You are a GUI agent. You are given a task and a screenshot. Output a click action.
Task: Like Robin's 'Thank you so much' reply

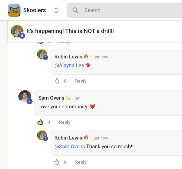[56, 162]
